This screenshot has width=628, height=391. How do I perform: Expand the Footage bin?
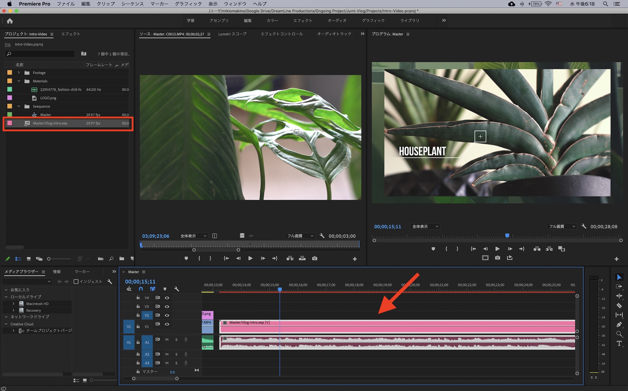(19, 73)
